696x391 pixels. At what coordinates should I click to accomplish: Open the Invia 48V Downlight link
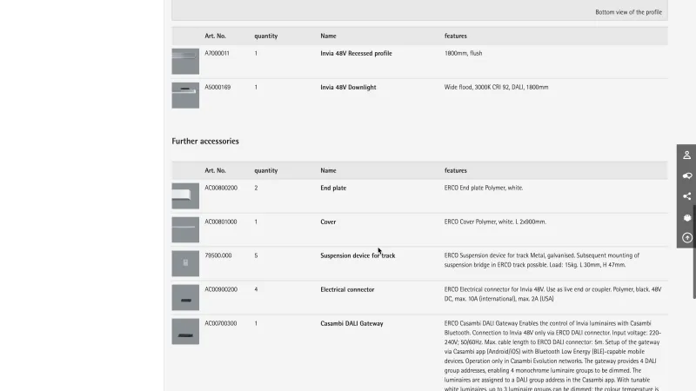tap(348, 87)
